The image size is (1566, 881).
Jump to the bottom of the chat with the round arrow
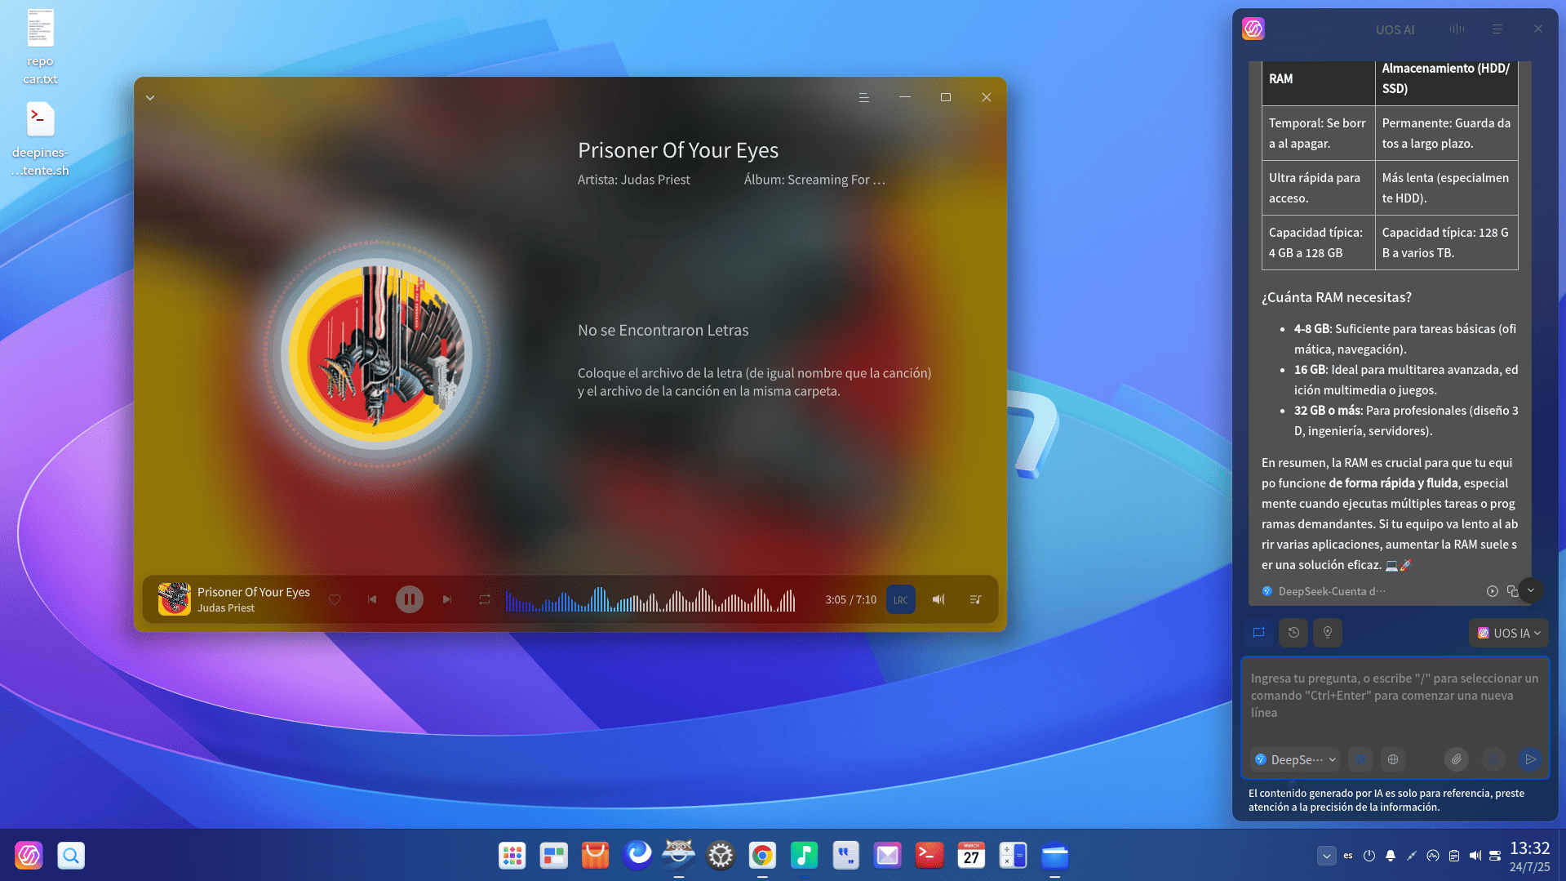coord(1531,590)
